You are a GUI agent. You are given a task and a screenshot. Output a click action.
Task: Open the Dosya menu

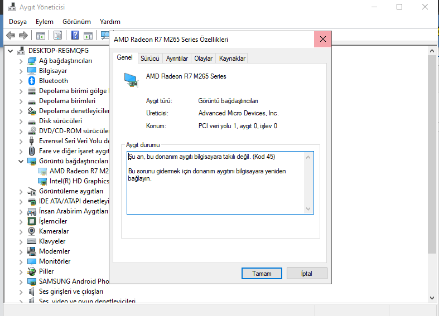[18, 22]
